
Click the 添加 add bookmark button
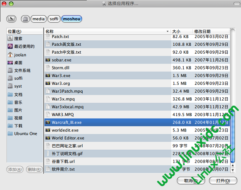pos(15,169)
